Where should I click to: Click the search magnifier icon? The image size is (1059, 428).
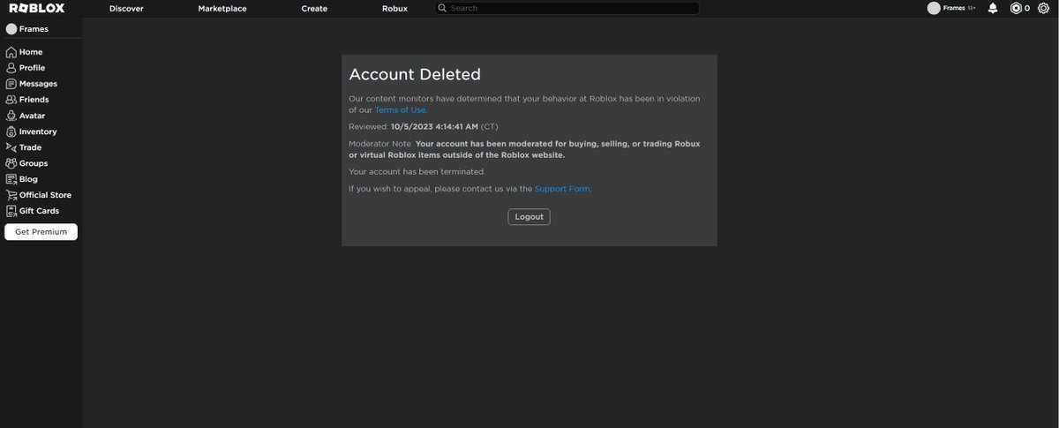coord(442,8)
